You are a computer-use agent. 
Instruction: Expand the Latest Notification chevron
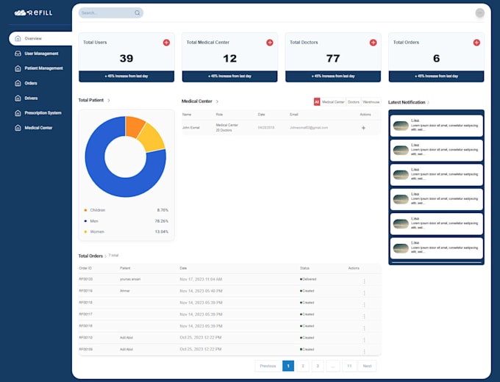[x=428, y=103]
